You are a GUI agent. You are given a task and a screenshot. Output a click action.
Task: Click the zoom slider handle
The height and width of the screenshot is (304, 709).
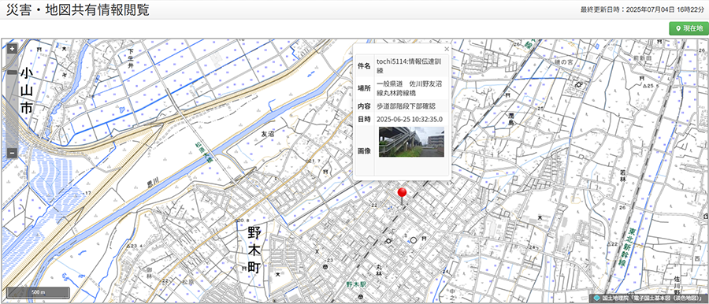point(12,72)
